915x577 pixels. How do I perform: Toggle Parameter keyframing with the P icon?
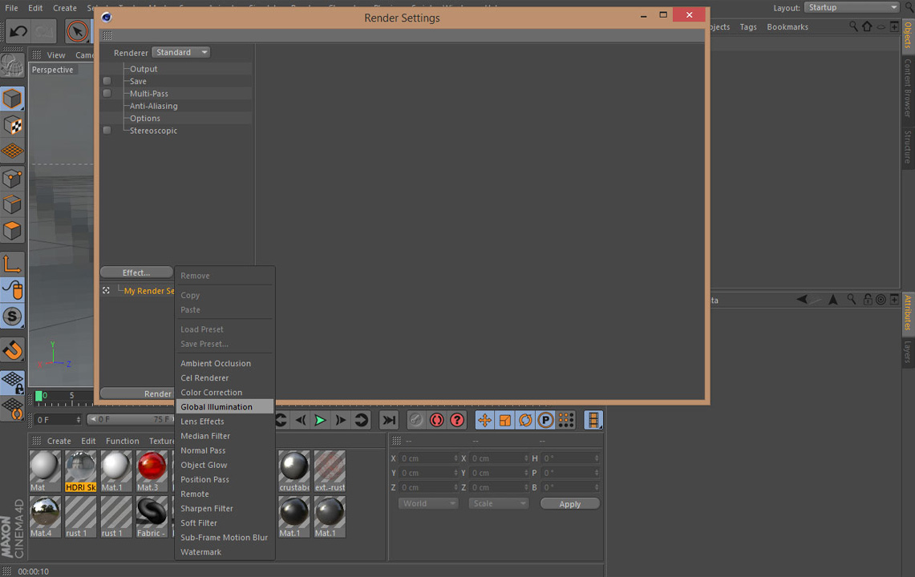click(545, 419)
